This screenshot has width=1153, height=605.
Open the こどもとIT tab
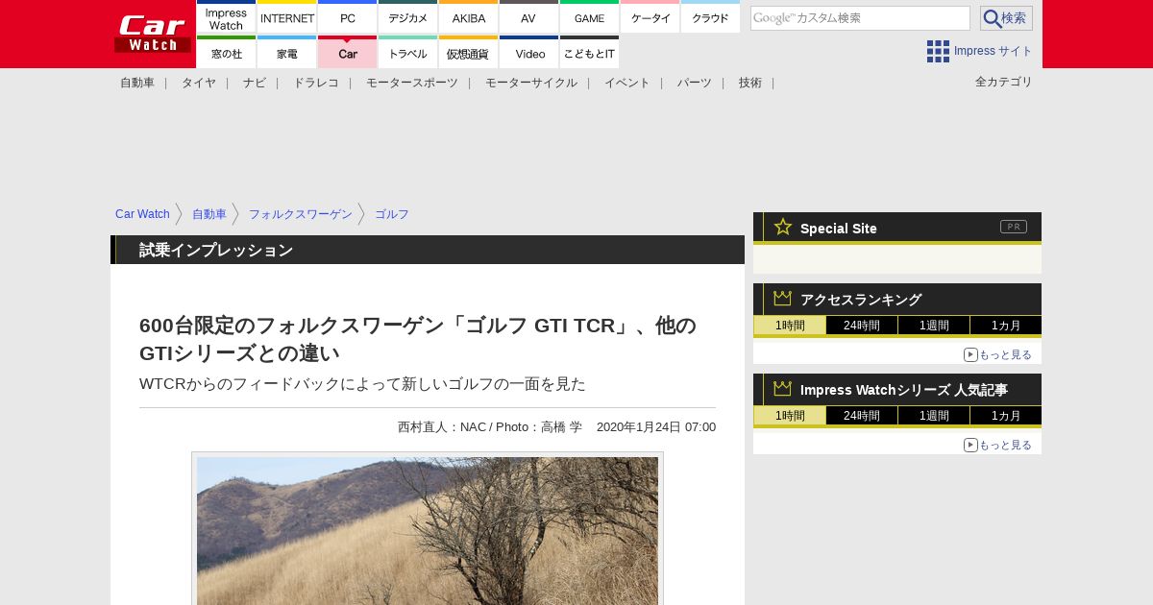pyautogui.click(x=589, y=53)
